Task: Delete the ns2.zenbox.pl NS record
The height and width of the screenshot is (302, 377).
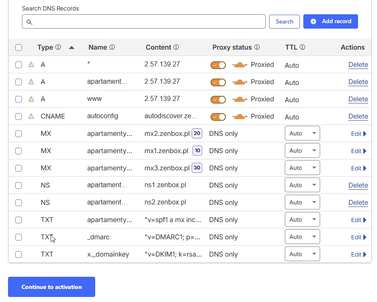Action: coord(358,203)
